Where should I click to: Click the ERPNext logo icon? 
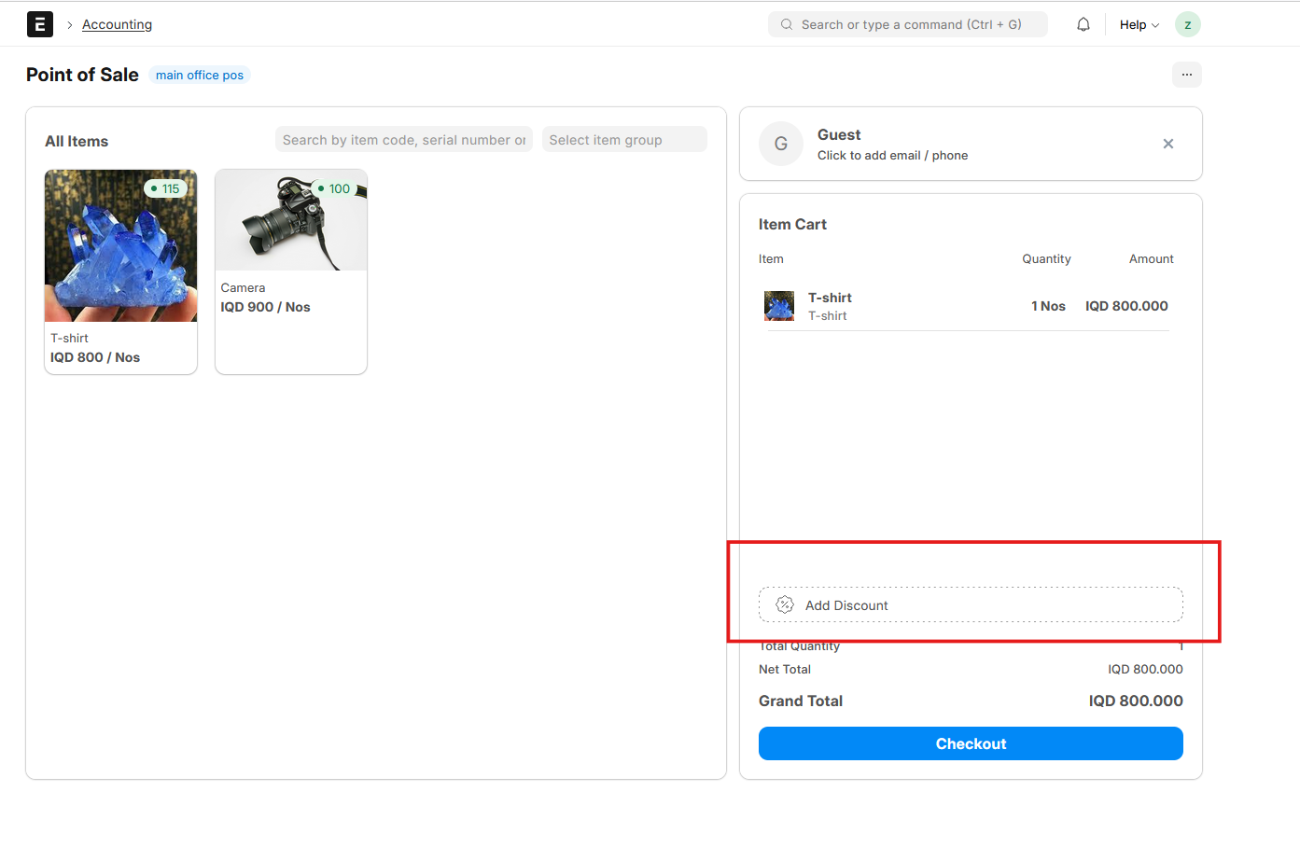pyautogui.click(x=39, y=23)
